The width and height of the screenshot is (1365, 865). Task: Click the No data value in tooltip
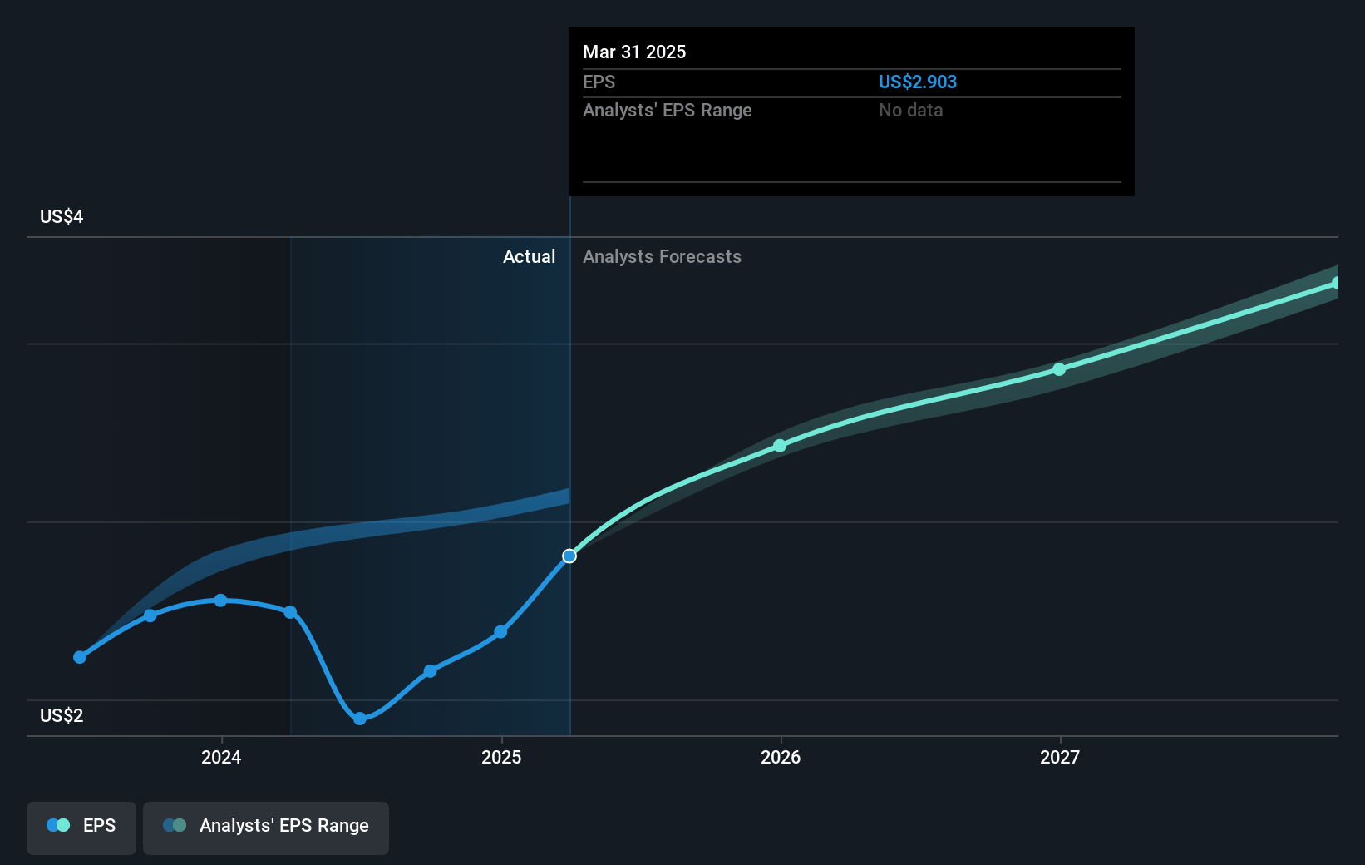coord(911,110)
